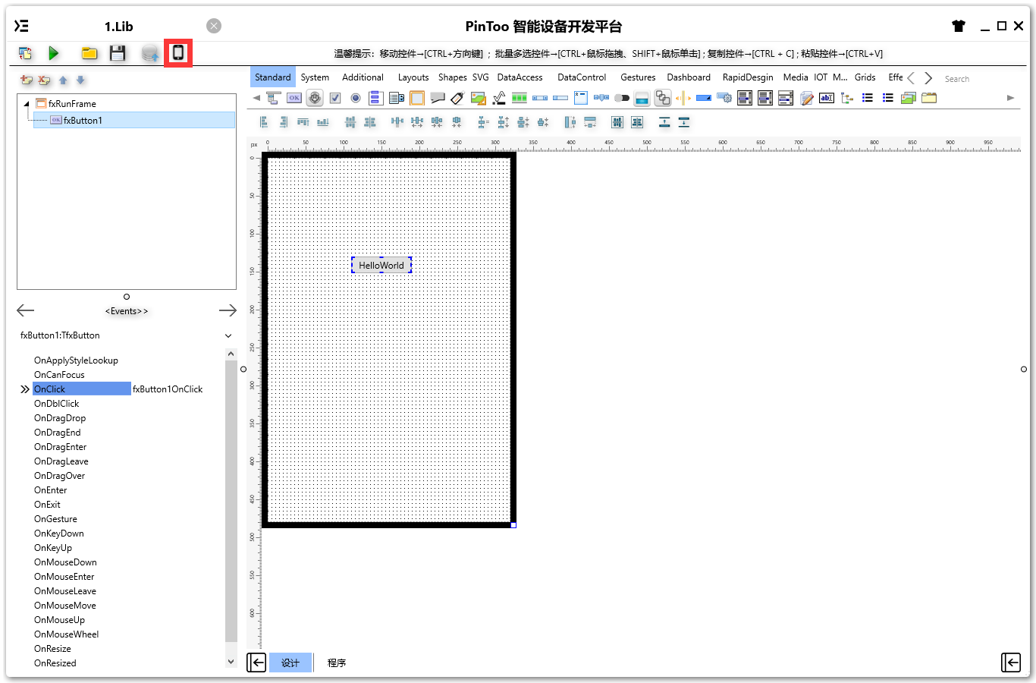The image size is (1036, 683).
Task: Click the green Run play icon
Action: [x=53, y=53]
